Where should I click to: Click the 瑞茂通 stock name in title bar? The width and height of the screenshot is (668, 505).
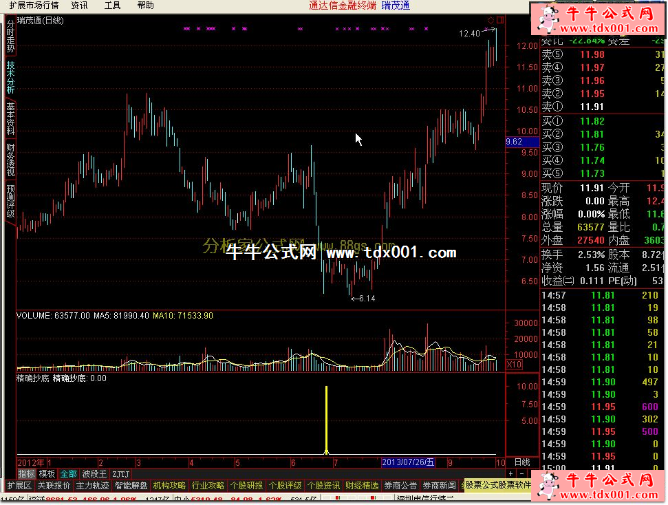(x=396, y=6)
